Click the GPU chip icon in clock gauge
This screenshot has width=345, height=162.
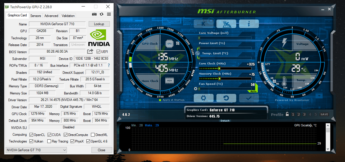click(x=169, y=44)
